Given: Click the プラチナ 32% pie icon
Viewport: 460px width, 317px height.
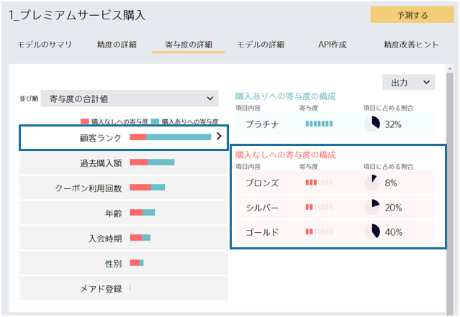Looking at the screenshot, I should [x=372, y=124].
